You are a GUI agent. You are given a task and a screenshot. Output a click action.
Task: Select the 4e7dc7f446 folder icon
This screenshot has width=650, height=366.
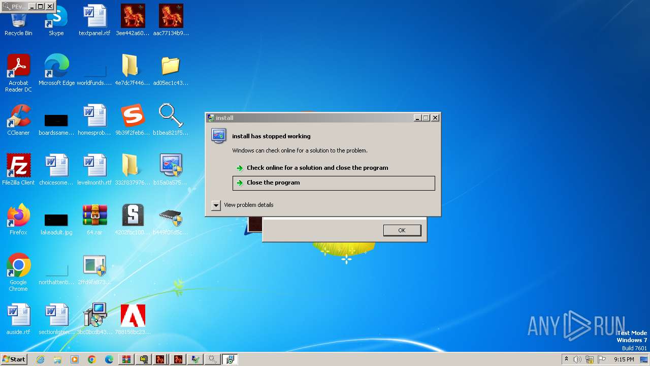pyautogui.click(x=133, y=70)
